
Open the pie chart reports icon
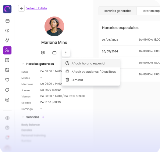click(7, 90)
